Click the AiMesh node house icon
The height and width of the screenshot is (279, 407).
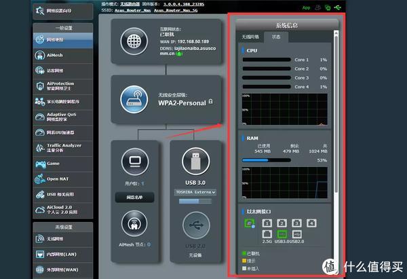(x=134, y=224)
